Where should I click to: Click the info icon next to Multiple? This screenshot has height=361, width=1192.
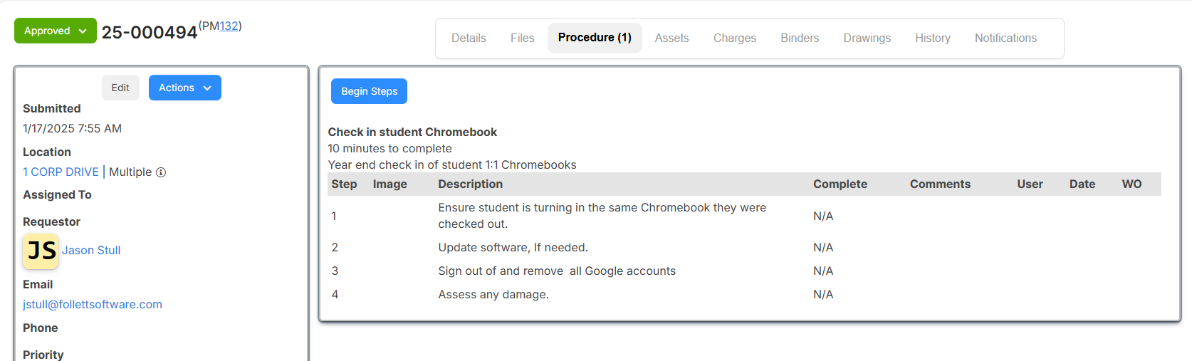click(x=161, y=172)
